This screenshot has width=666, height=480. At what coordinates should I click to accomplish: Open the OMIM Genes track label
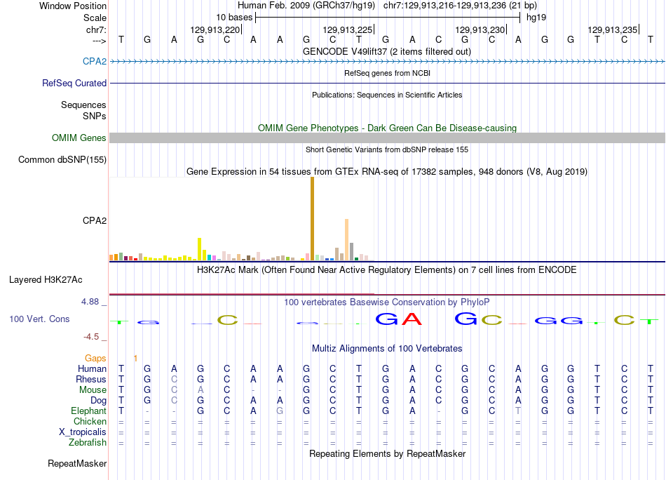pyautogui.click(x=79, y=138)
